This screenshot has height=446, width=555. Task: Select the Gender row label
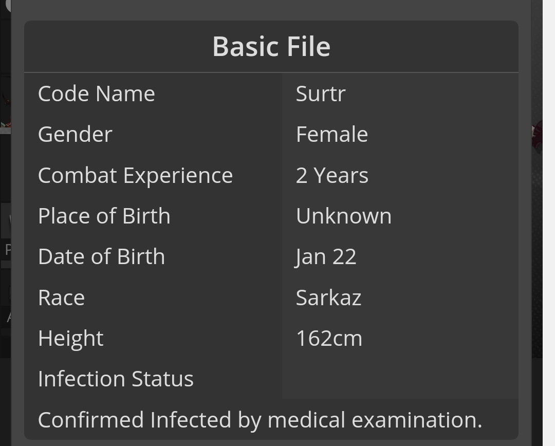(x=75, y=135)
